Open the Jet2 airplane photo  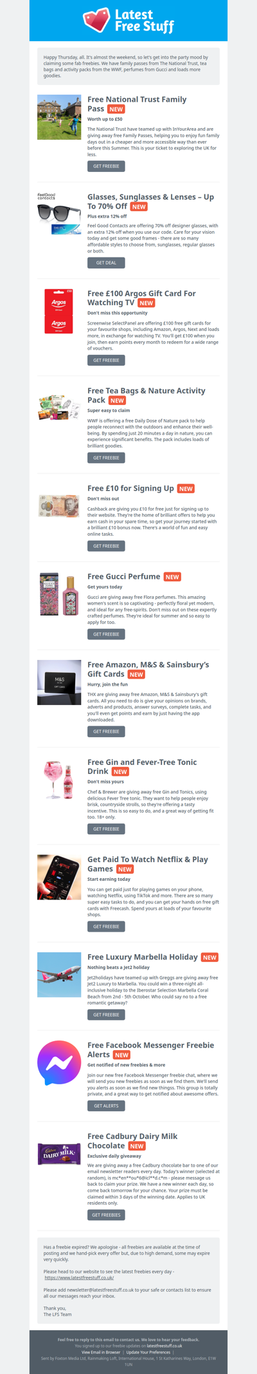59,975
